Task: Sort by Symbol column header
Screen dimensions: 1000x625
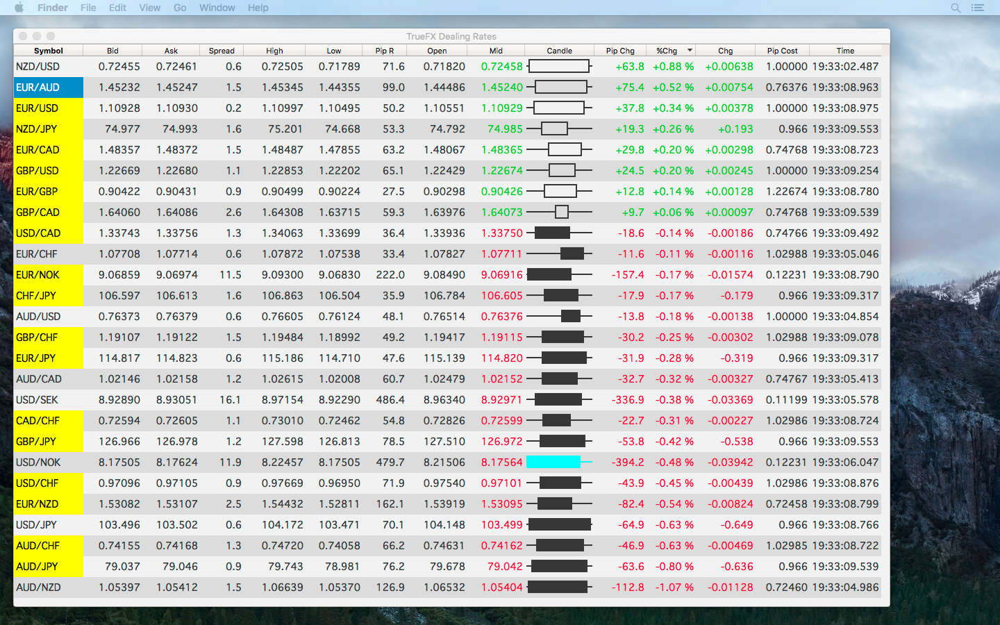Action: 49,51
